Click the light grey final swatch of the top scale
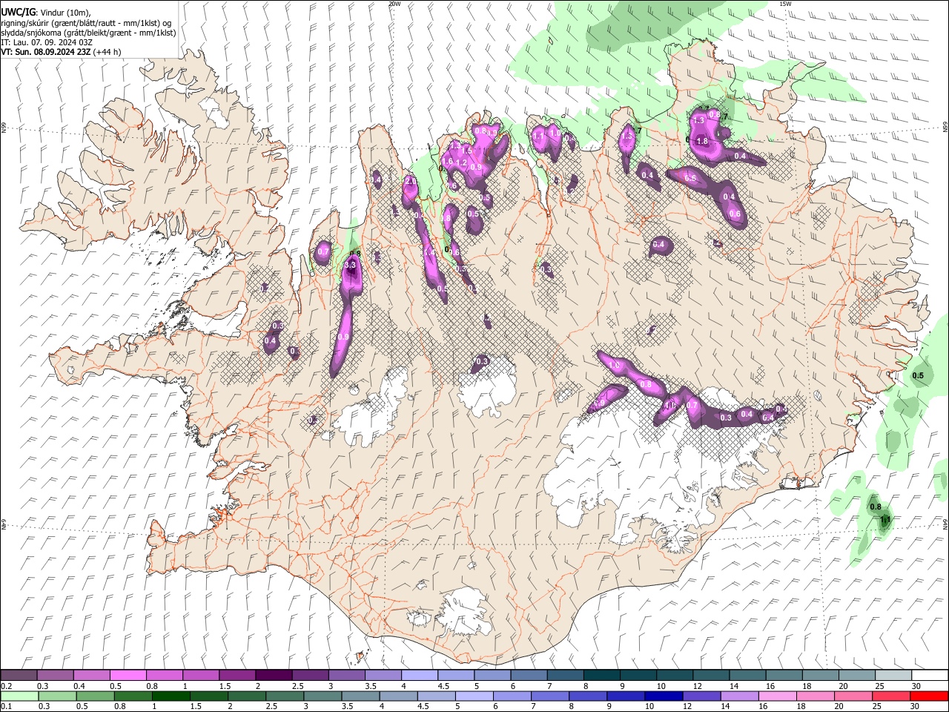 pyautogui.click(x=894, y=676)
